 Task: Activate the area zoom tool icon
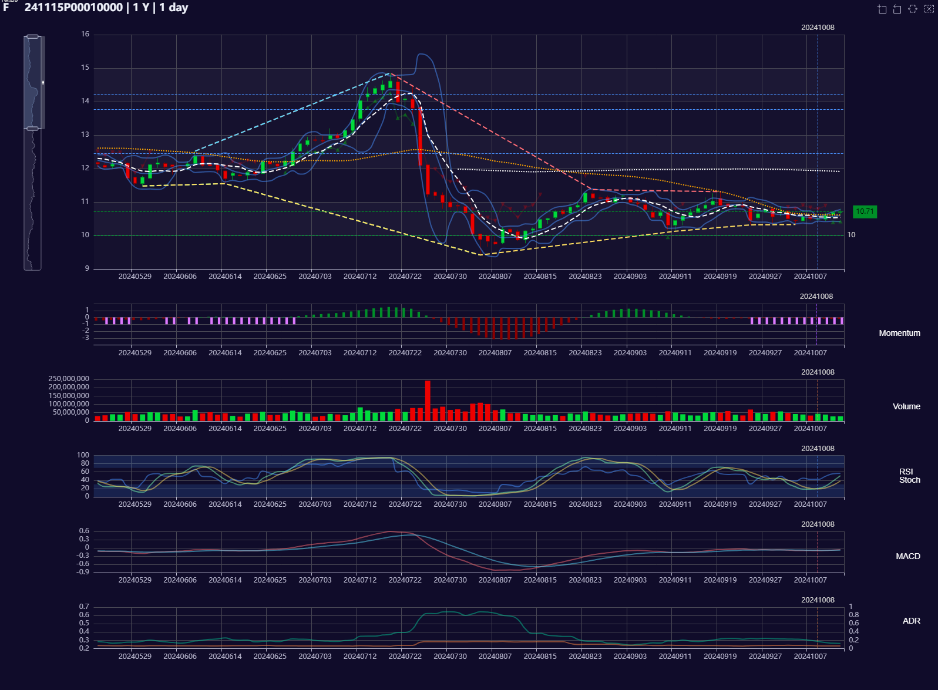click(x=882, y=9)
